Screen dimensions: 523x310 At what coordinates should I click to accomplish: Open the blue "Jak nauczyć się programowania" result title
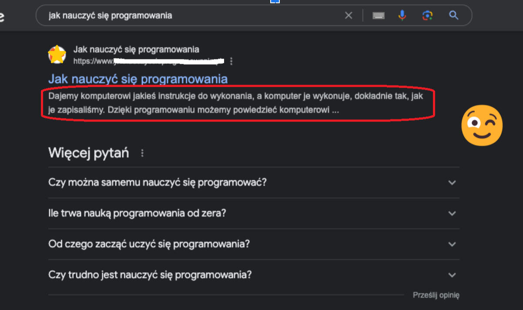pyautogui.click(x=138, y=79)
